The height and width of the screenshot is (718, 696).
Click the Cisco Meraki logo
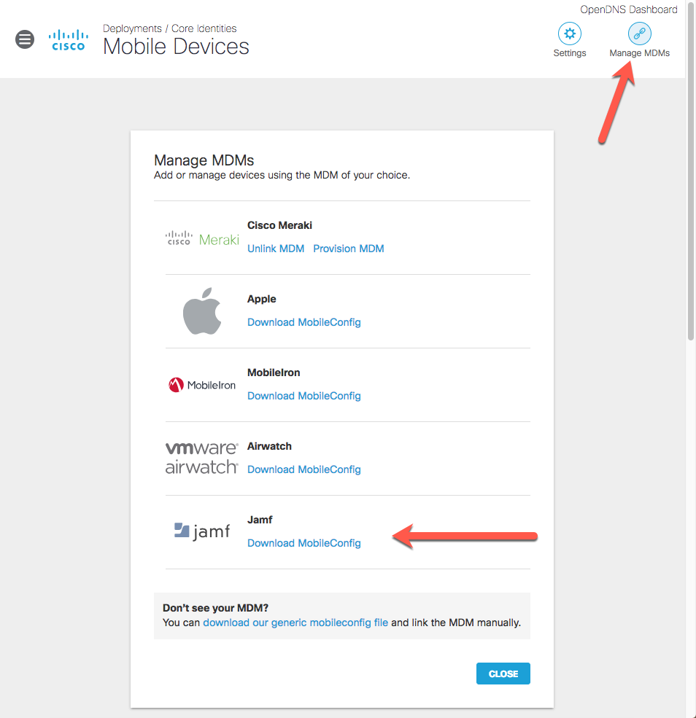tap(202, 238)
